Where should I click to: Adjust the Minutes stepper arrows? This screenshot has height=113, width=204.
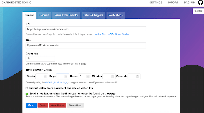coord(112,76)
